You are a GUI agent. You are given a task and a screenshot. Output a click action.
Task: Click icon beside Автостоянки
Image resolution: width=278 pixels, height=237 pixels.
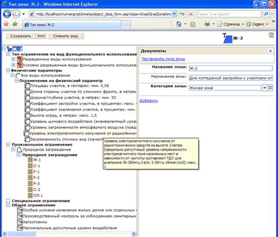click(20, 222)
